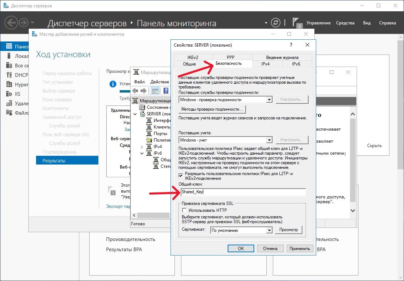The height and width of the screenshot is (281, 404).
Task: Enable the Использовать HTTP checkbox
Action: click(184, 210)
